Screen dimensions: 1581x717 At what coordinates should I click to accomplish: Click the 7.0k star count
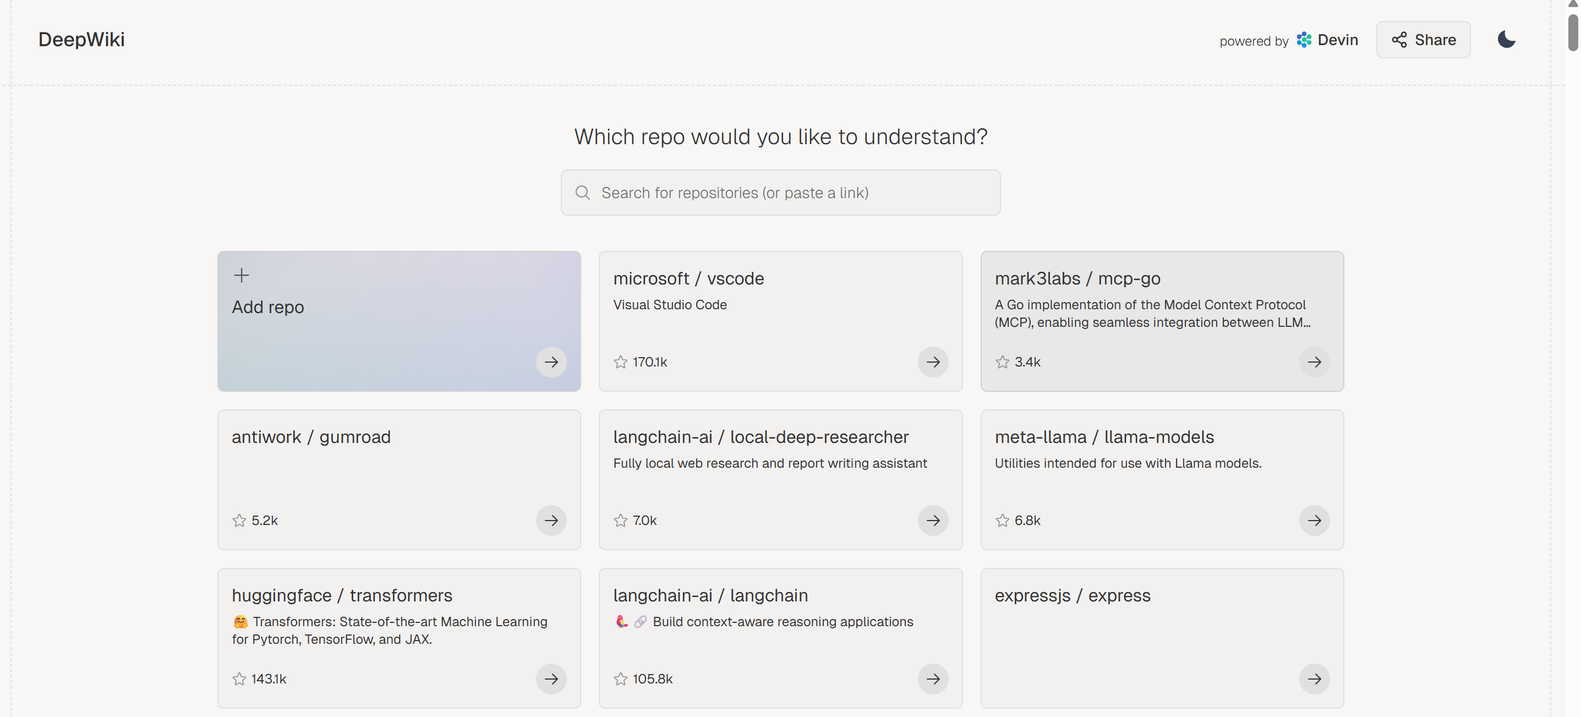pos(644,520)
